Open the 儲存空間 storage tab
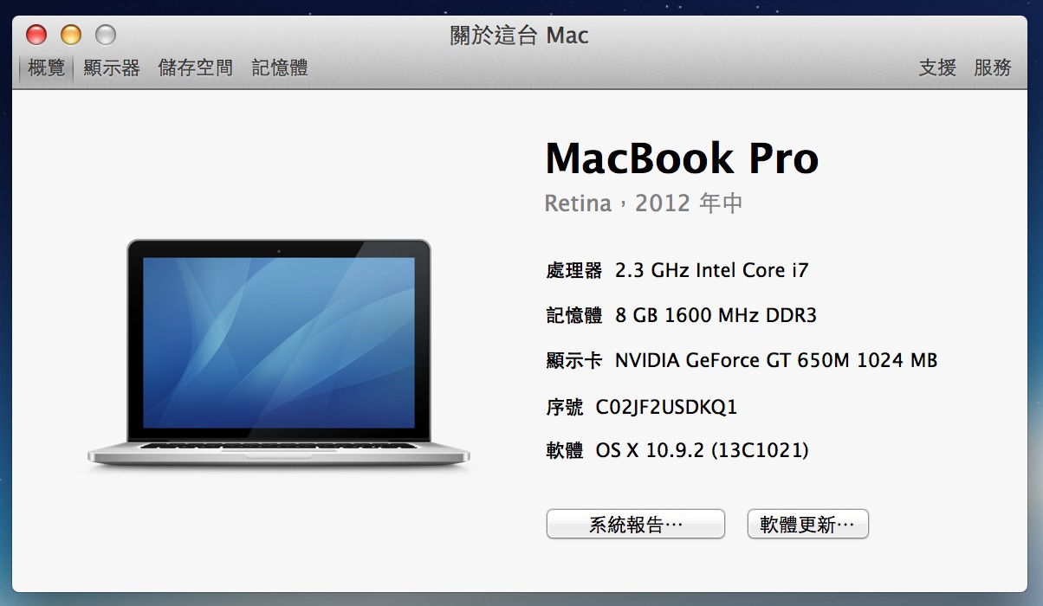 pyautogui.click(x=196, y=68)
